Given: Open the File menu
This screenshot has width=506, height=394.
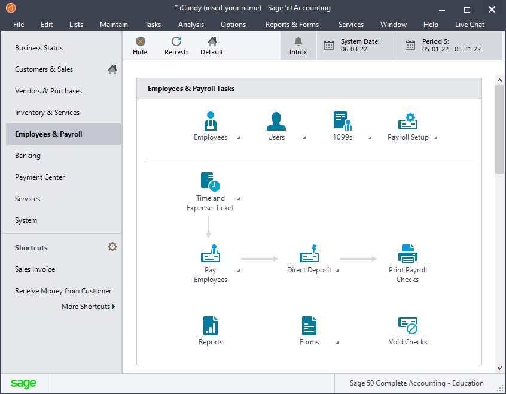Looking at the screenshot, I should [19, 25].
